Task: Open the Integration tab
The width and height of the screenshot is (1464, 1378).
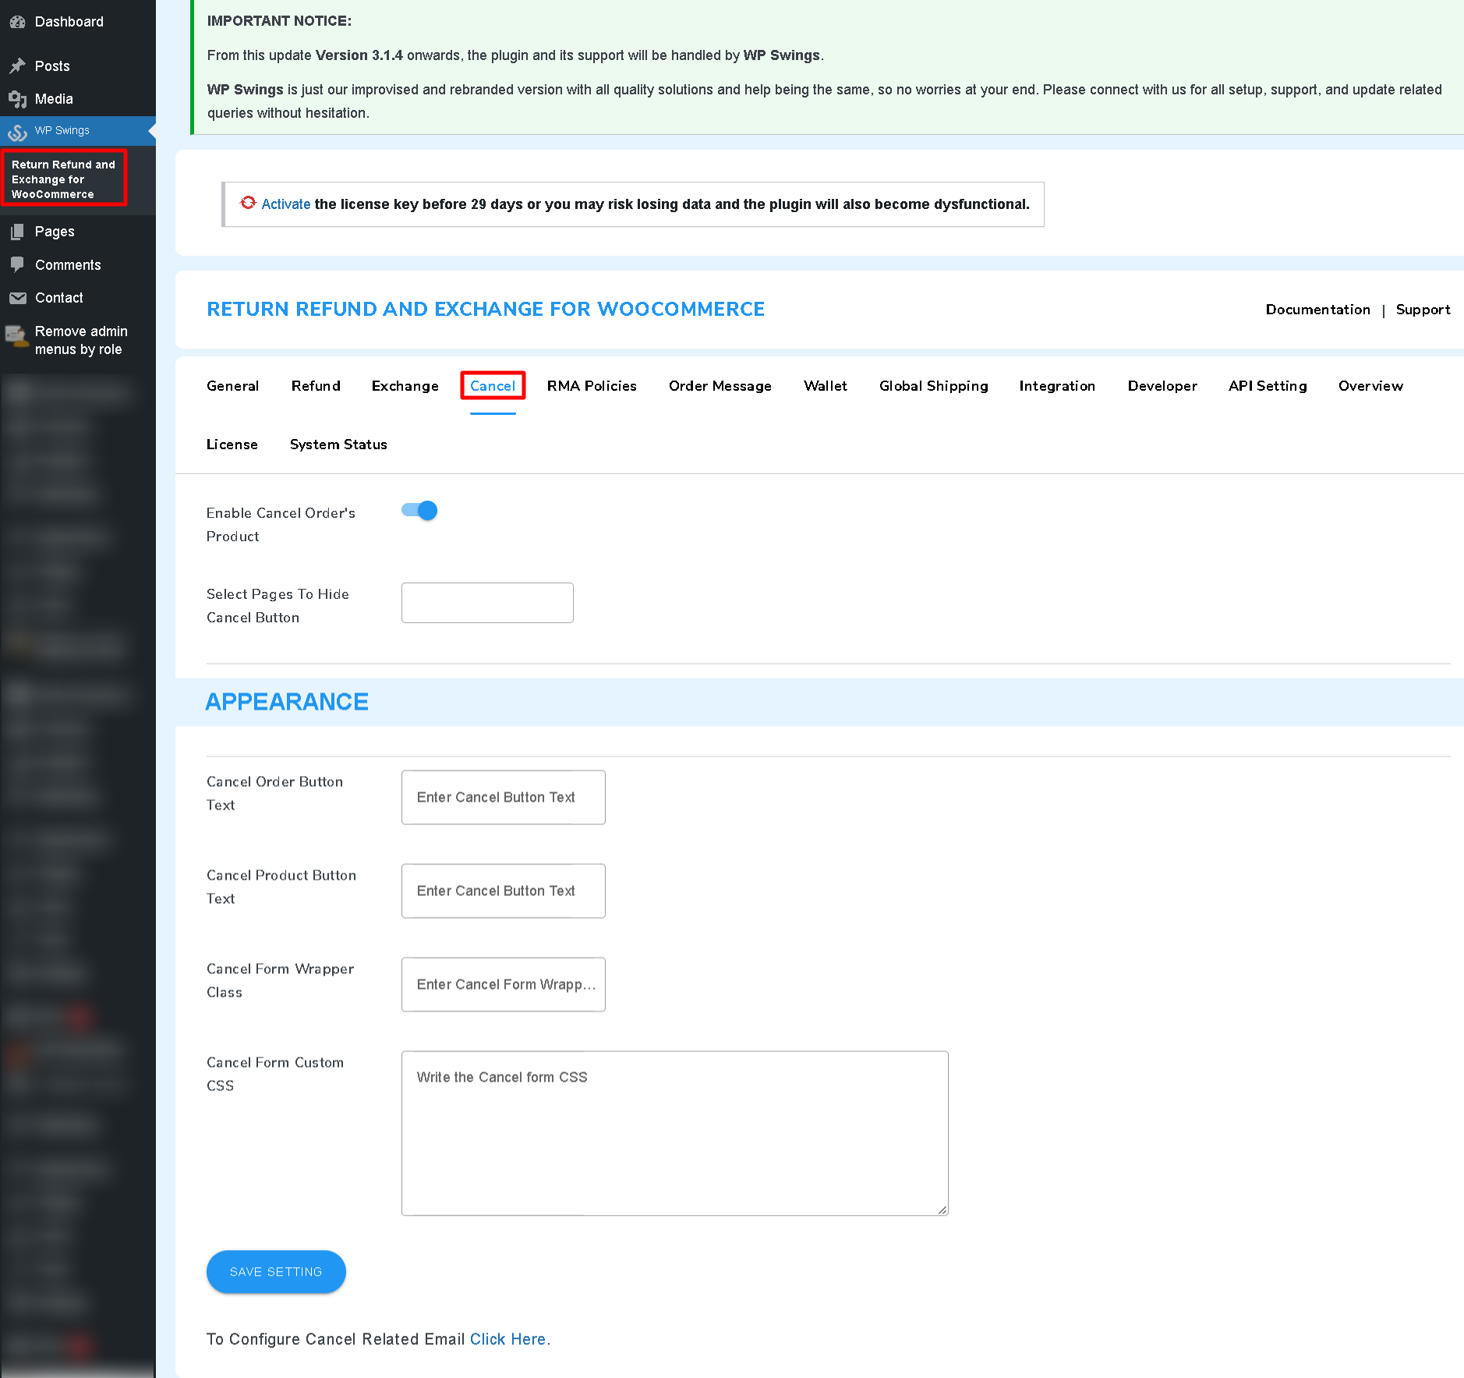Action: [1057, 386]
